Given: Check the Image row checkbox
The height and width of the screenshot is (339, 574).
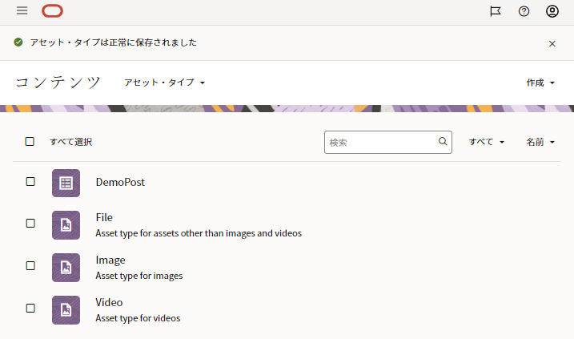Looking at the screenshot, I should tap(30, 266).
